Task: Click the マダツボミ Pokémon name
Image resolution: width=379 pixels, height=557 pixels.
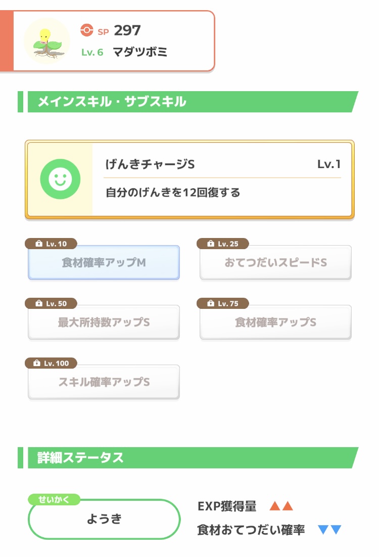Action: pos(140,52)
